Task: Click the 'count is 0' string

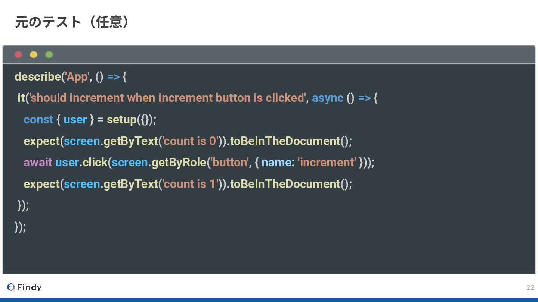Action: (190, 141)
